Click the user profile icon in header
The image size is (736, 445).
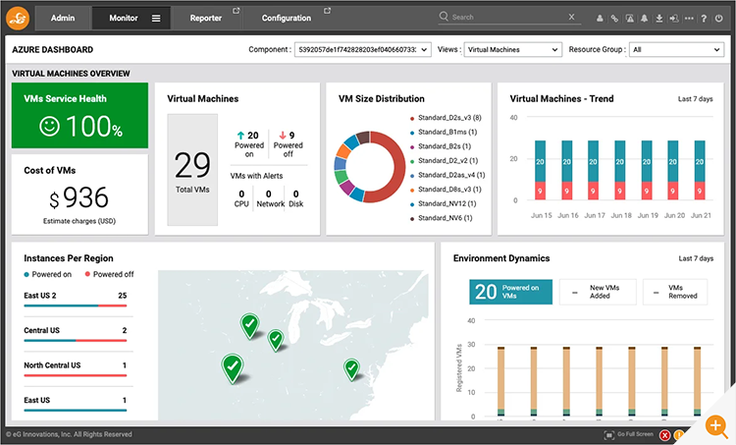click(601, 18)
